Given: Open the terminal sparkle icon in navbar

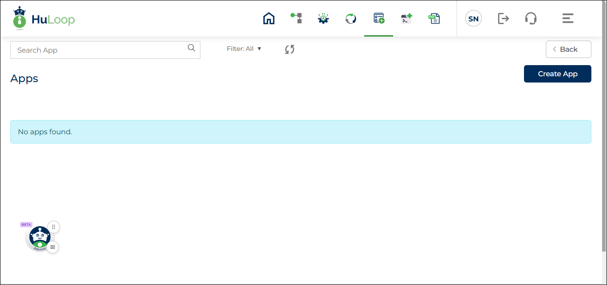Looking at the screenshot, I should pyautogui.click(x=406, y=18).
